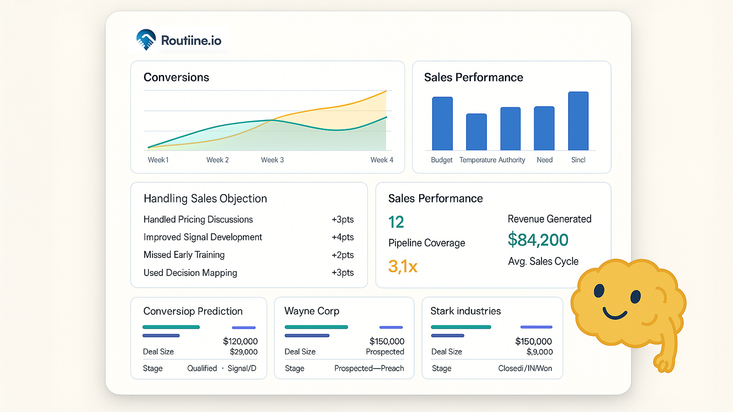Select the Budget bar in Sales Performance
This screenshot has height=412, width=733.
pos(442,124)
